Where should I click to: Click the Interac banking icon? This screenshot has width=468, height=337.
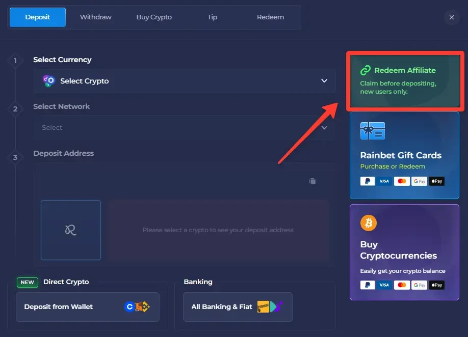click(x=263, y=306)
